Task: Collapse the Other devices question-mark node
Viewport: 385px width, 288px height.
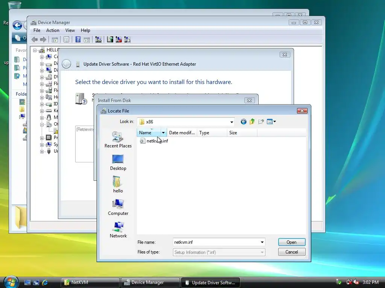Action: pos(42,124)
